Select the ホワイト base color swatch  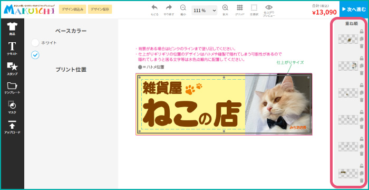35,43
